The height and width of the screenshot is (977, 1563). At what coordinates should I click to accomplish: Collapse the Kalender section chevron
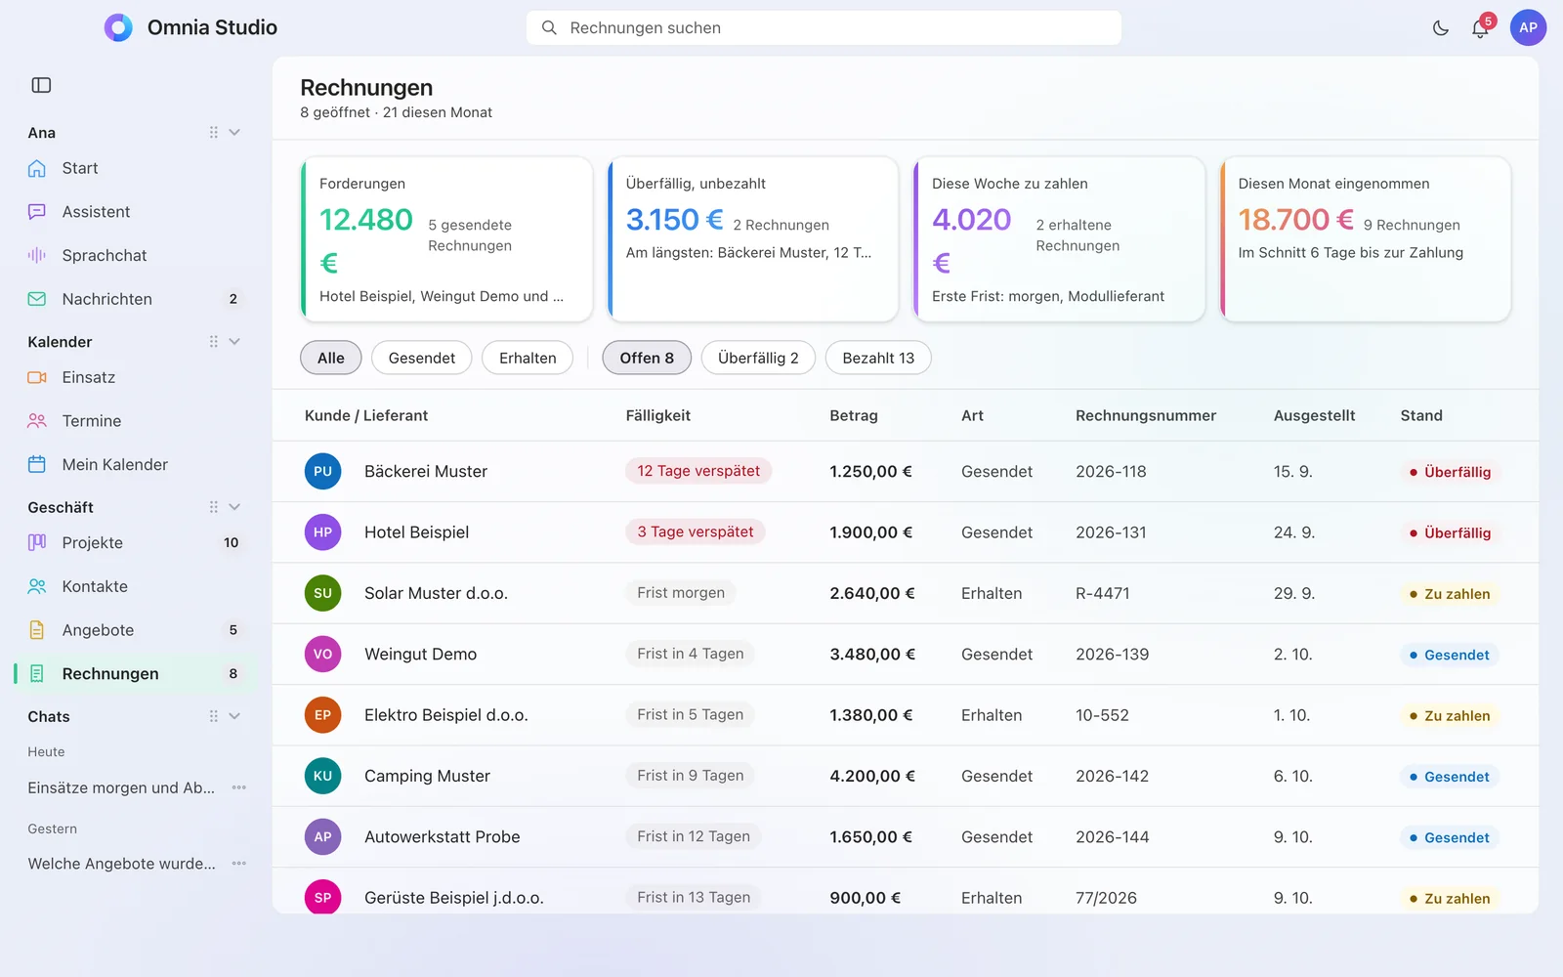[x=234, y=342]
